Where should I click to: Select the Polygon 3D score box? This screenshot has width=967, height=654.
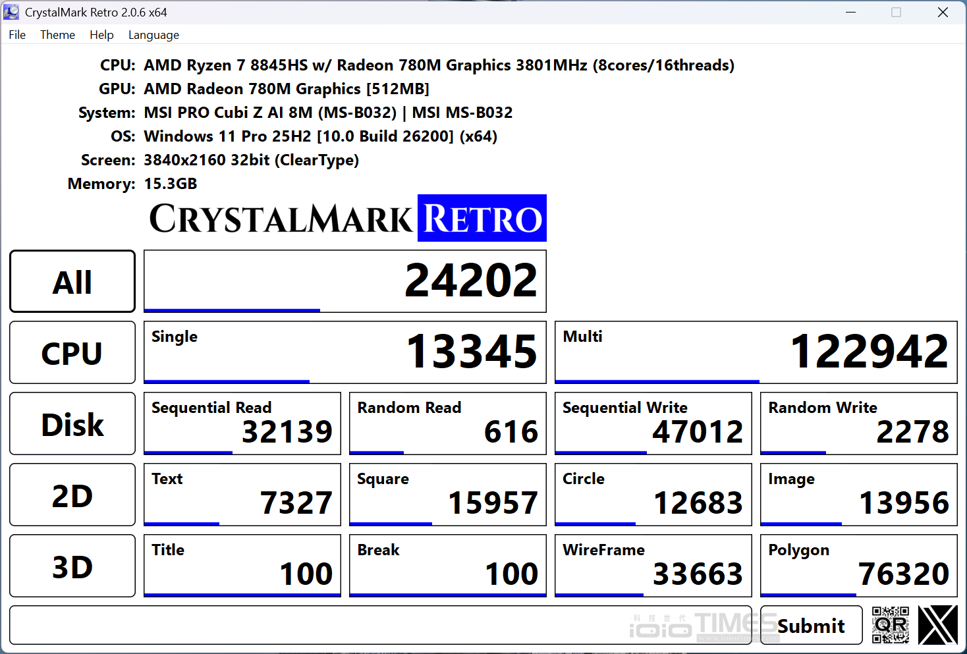(x=858, y=565)
